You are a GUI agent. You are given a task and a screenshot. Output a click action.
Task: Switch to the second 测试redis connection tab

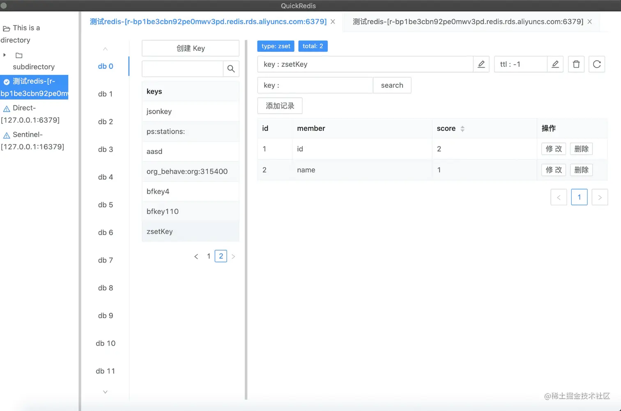point(468,22)
